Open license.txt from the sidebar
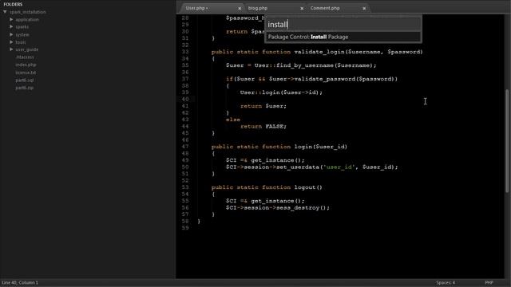The width and height of the screenshot is (511, 287). click(26, 73)
